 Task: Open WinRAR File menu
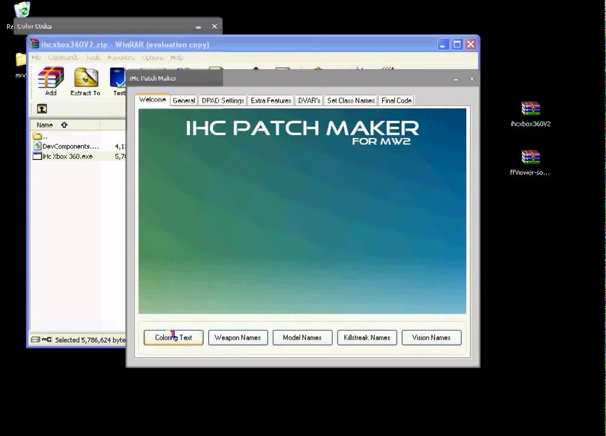[36, 58]
